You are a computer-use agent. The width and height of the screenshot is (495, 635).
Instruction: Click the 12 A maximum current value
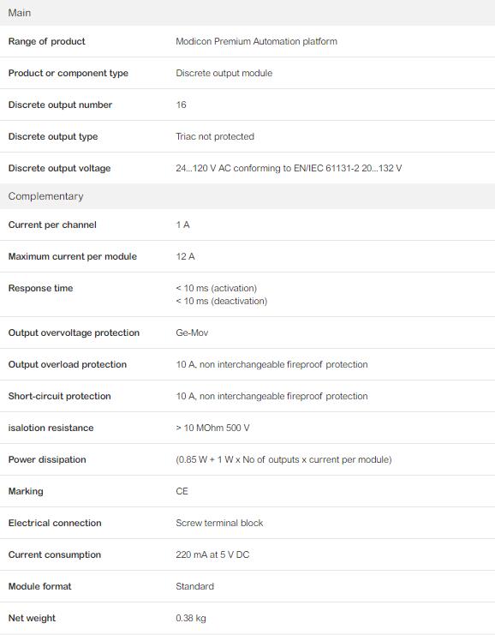coord(185,256)
